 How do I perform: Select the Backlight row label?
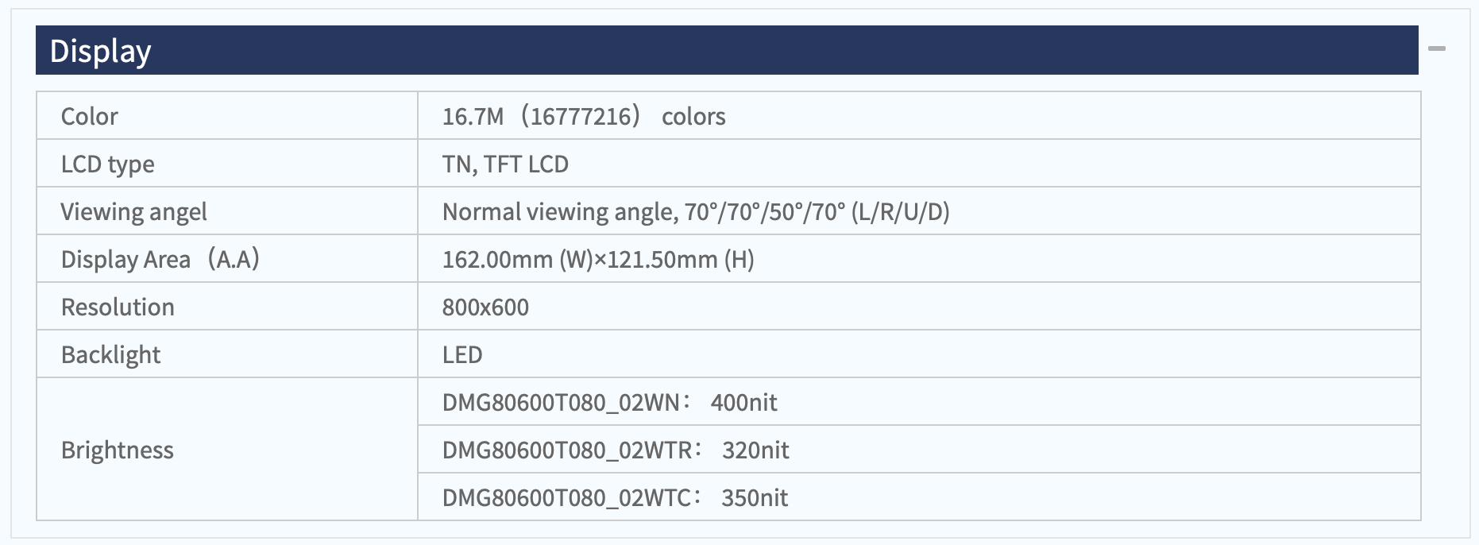(x=110, y=354)
